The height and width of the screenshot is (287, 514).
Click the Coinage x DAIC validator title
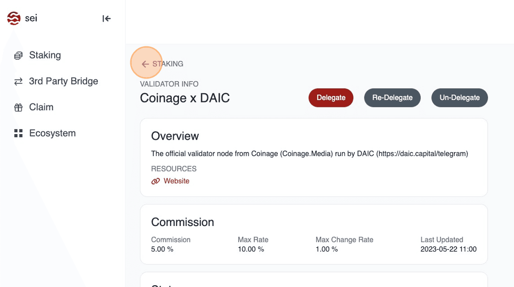click(x=184, y=98)
